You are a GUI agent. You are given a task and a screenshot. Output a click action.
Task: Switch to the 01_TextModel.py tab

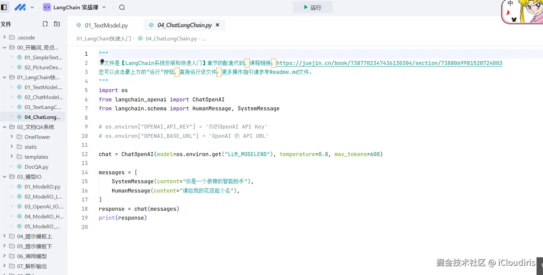[106, 26]
